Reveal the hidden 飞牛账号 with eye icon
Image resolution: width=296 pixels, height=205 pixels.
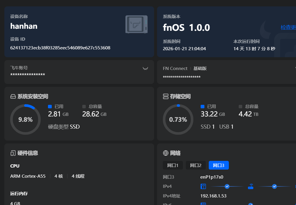(145, 68)
